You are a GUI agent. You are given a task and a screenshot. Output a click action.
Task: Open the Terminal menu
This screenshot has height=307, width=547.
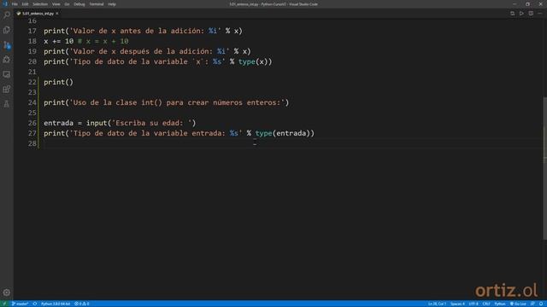pos(97,4)
